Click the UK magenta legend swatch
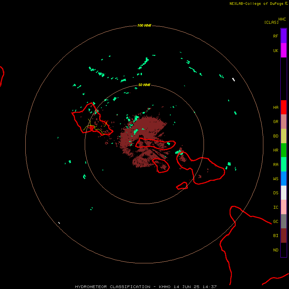Viewport: 289px width, 289px height. 284,50
